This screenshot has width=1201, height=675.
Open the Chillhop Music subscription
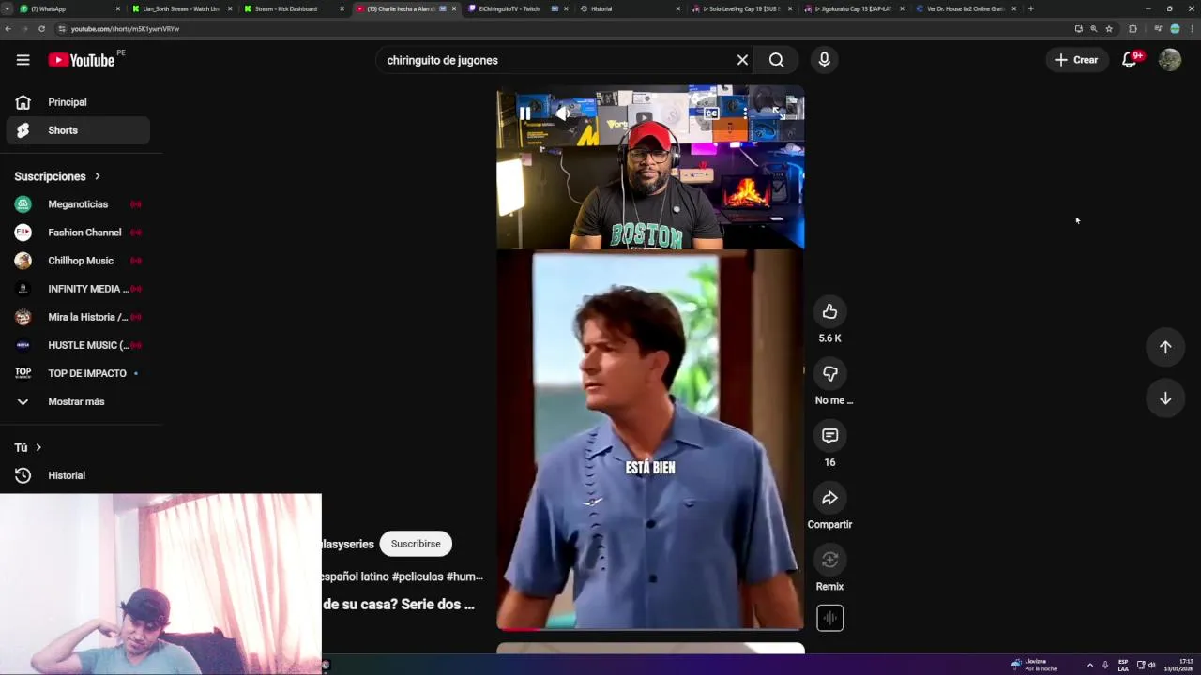point(78,261)
